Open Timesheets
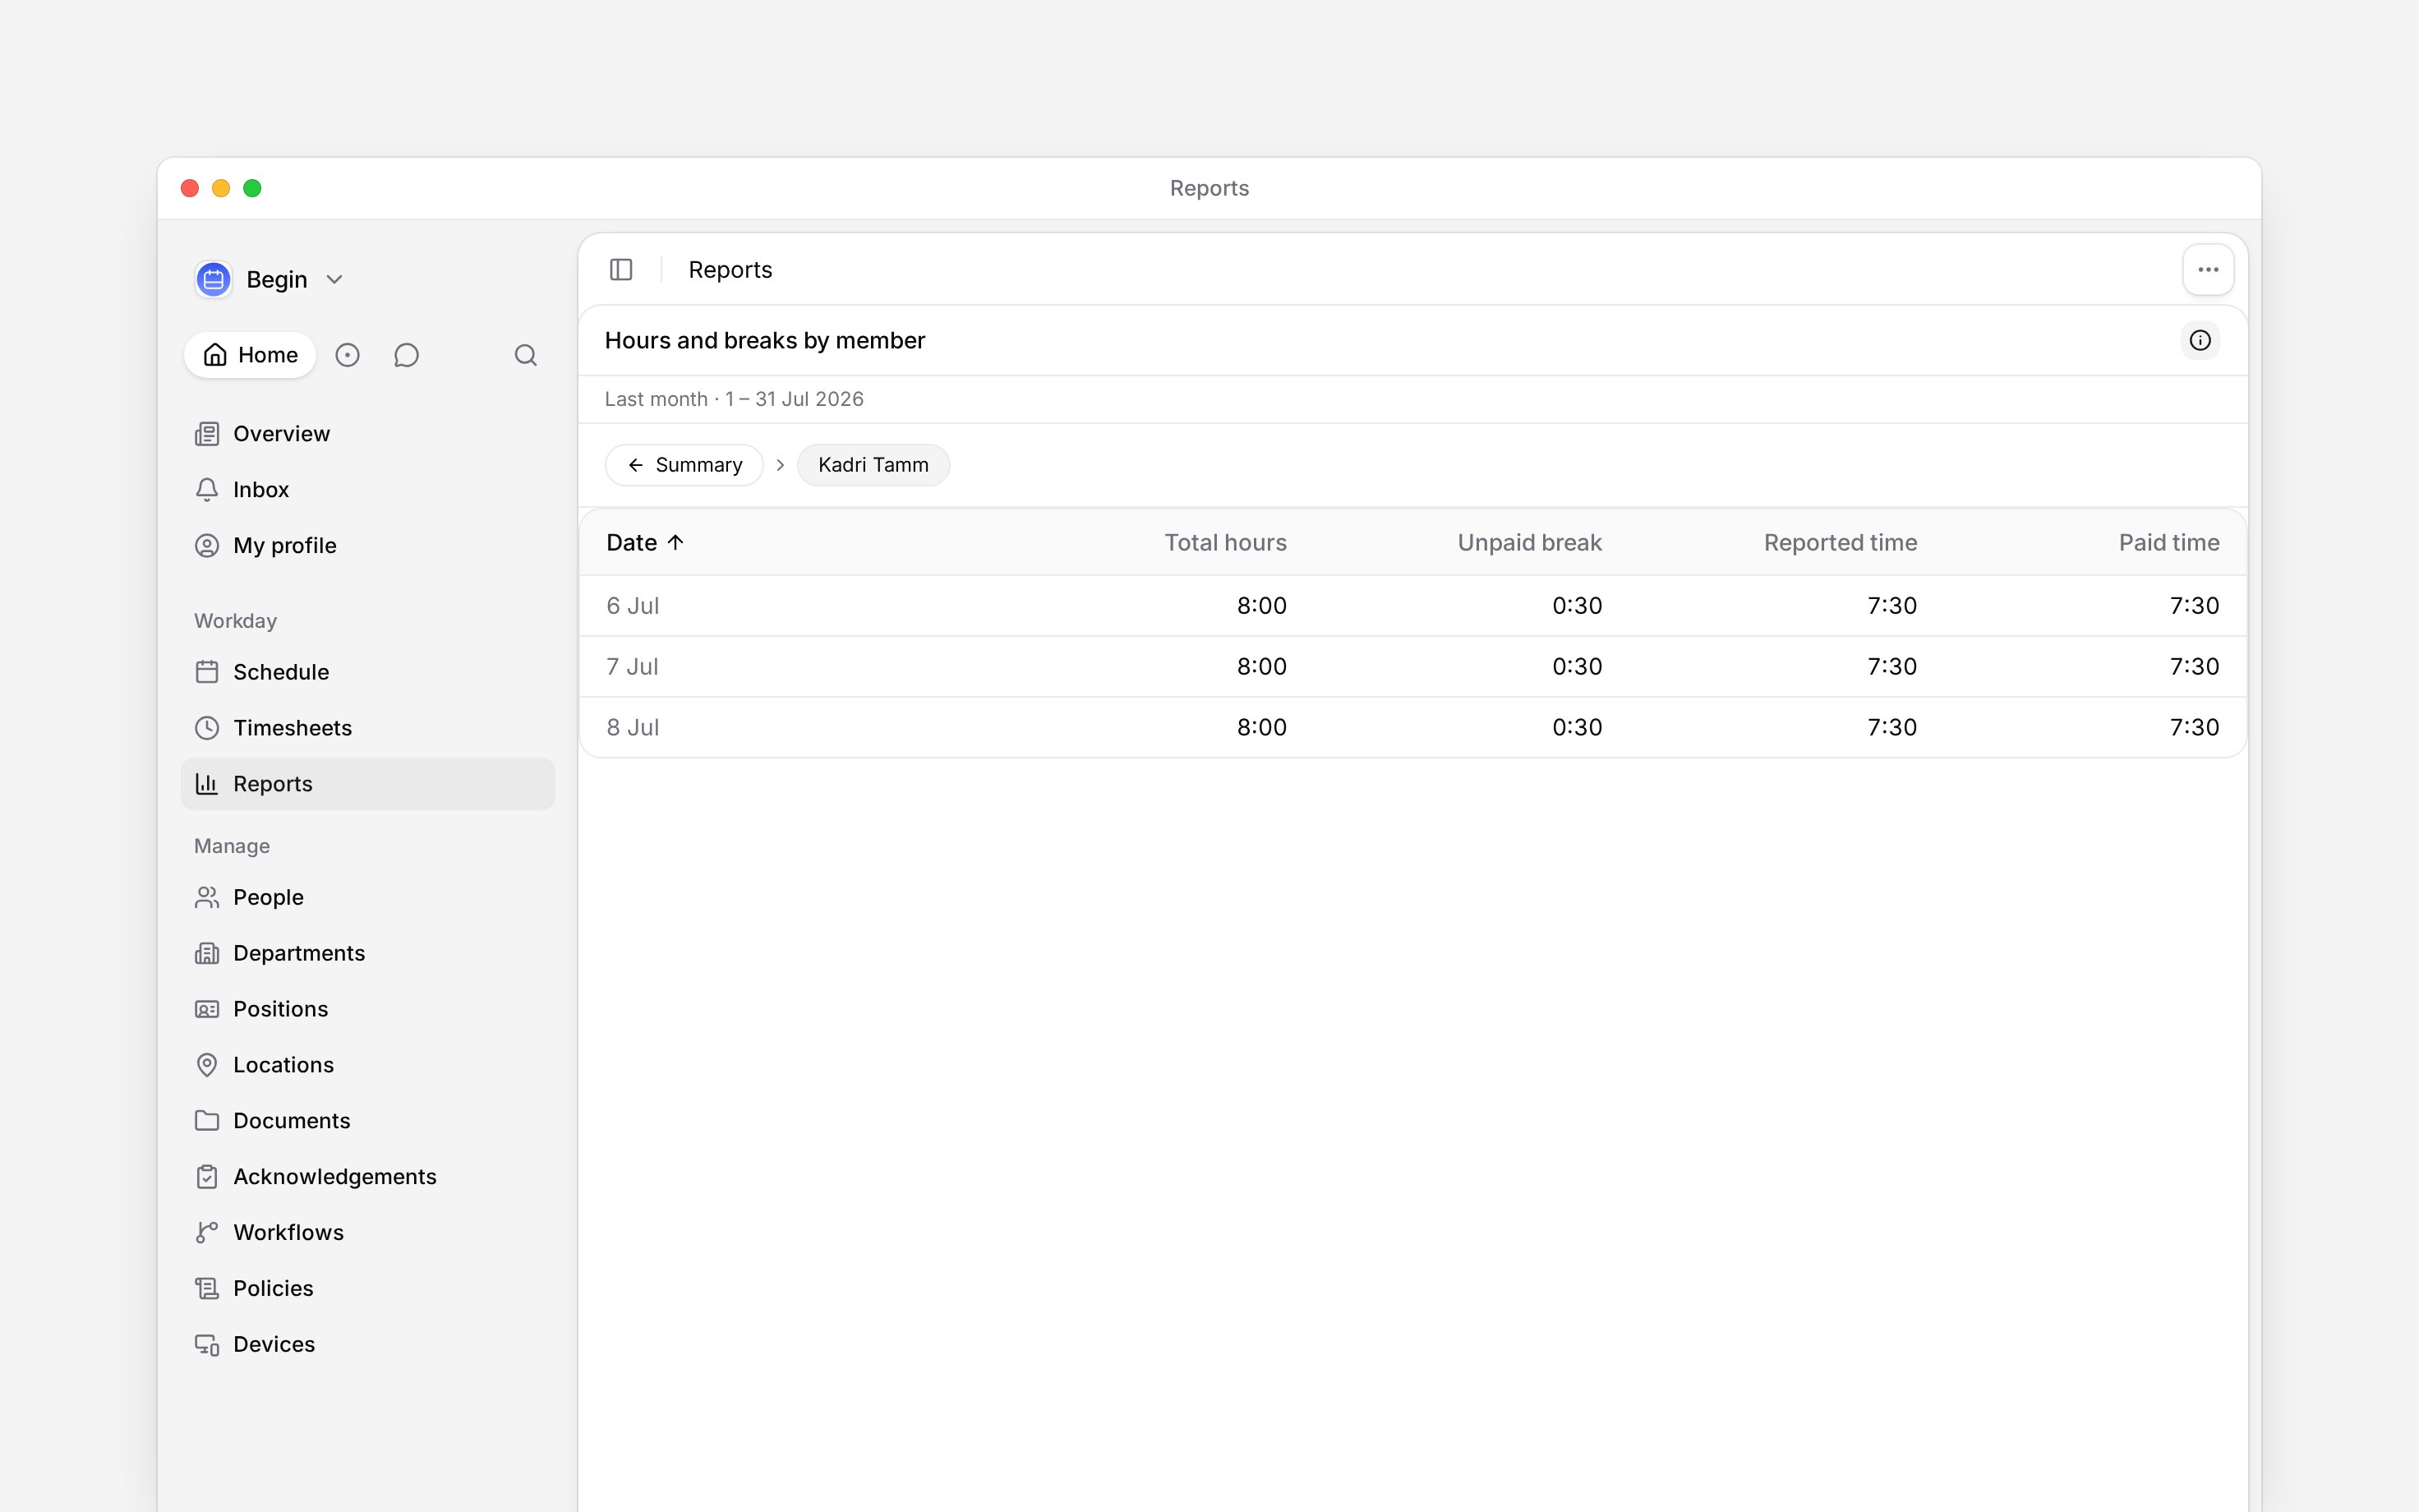 [x=368, y=728]
